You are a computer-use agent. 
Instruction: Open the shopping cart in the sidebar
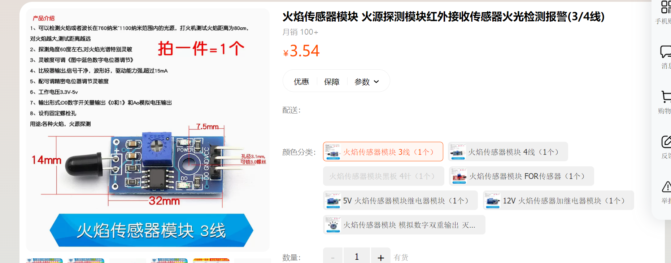(x=665, y=97)
